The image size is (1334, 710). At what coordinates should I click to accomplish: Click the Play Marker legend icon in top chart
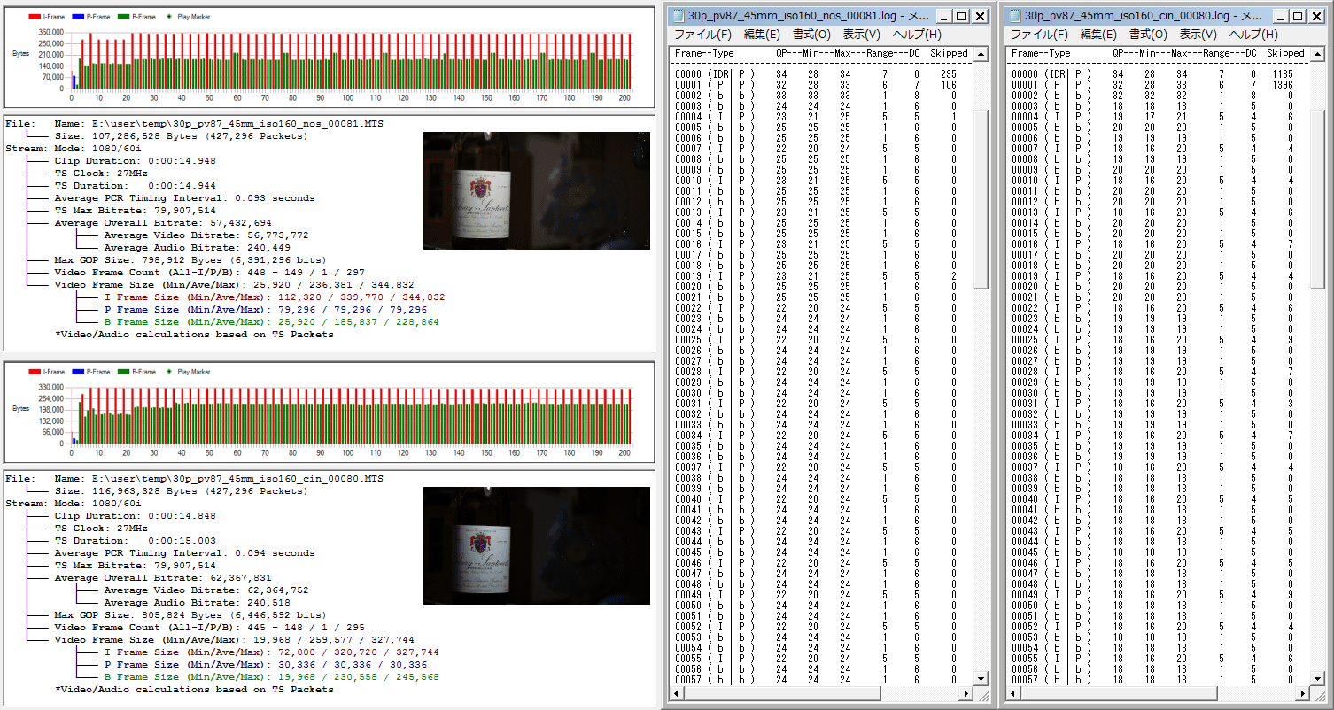170,17
